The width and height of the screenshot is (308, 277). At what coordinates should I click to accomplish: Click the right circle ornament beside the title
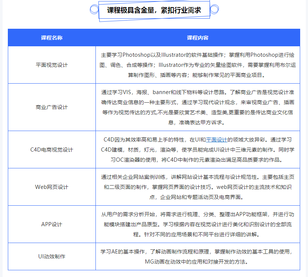click(214, 9)
